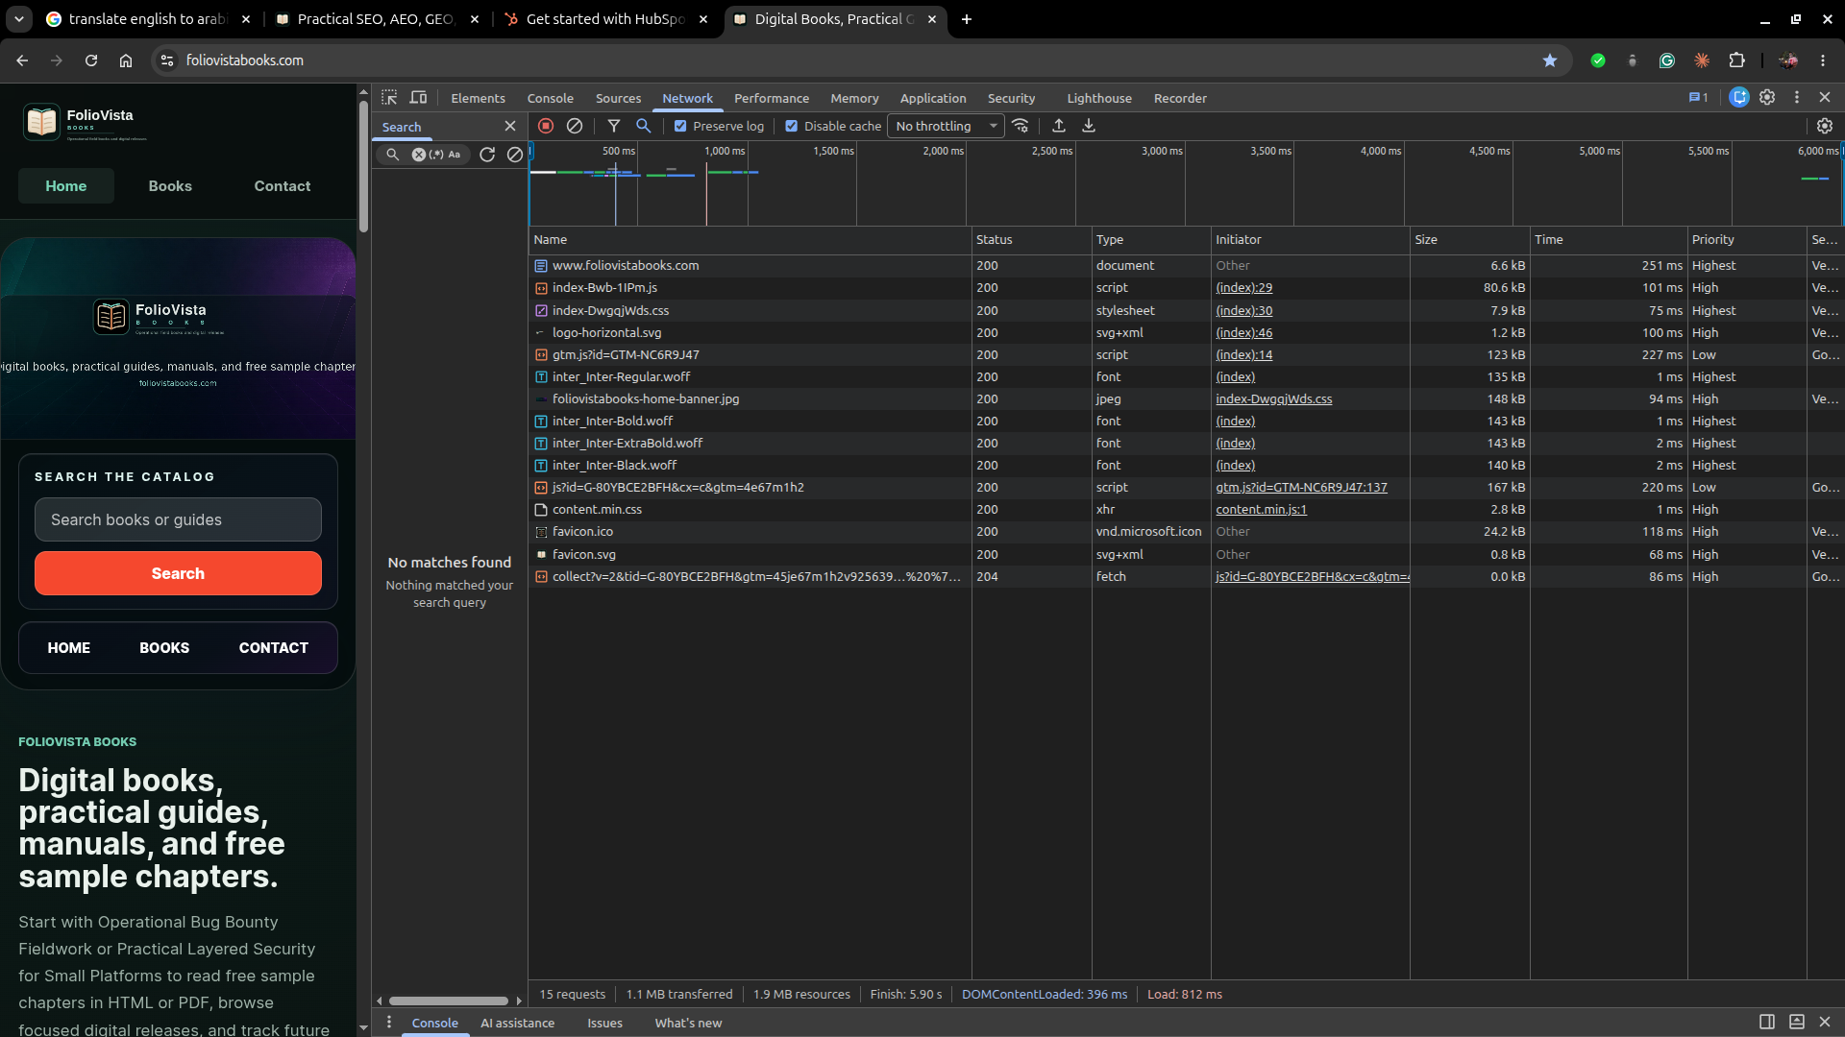The width and height of the screenshot is (1845, 1037).
Task: Click the address bar URL foliovistabooks.com
Action: tap(244, 60)
